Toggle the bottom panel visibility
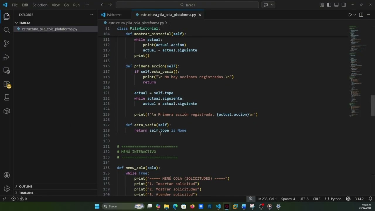 (336, 5)
